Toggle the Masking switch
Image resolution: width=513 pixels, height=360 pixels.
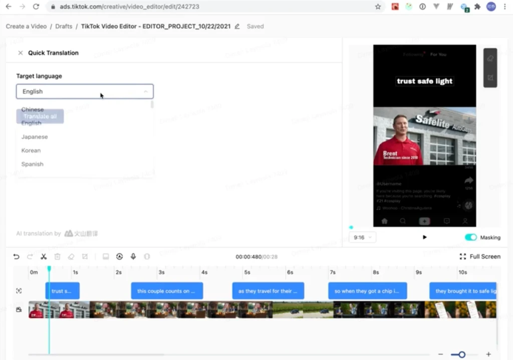[471, 237]
